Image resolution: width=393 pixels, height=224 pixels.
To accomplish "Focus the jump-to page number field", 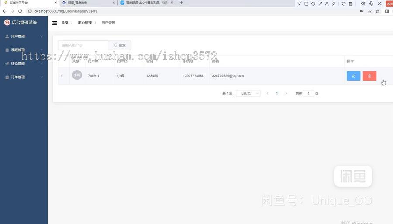I will (x=309, y=93).
